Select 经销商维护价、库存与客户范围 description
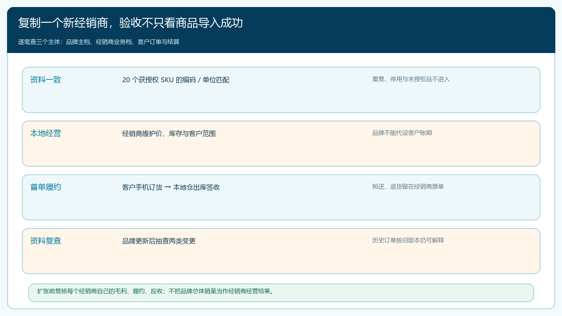The width and height of the screenshot is (562, 316). point(169,133)
